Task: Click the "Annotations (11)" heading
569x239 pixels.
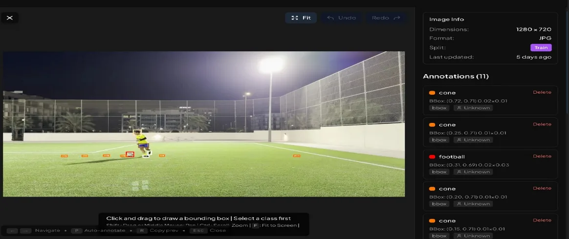Action: (456, 77)
